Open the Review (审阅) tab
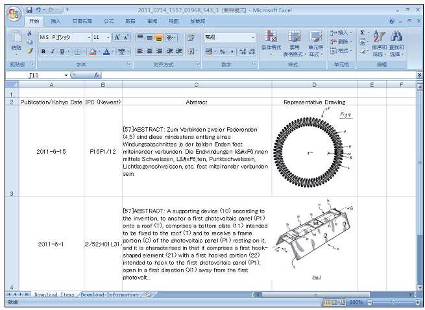 (152, 21)
